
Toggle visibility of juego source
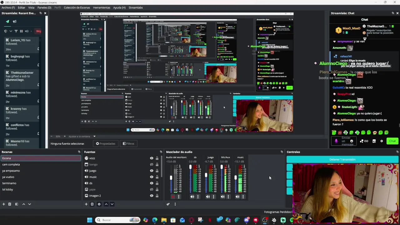(x=152, y=171)
